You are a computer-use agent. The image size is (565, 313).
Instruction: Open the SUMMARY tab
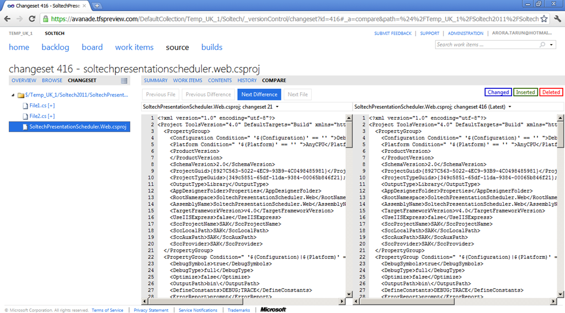(156, 81)
